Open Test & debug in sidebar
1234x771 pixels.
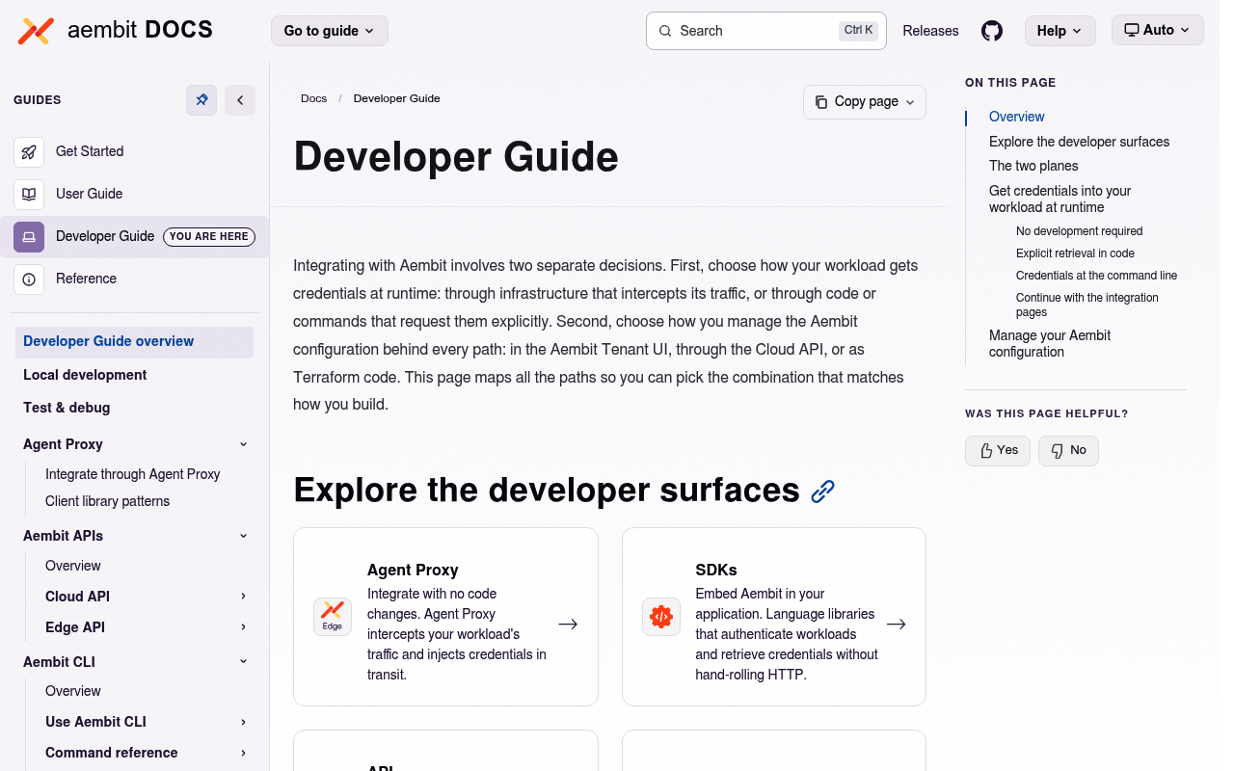(x=67, y=408)
